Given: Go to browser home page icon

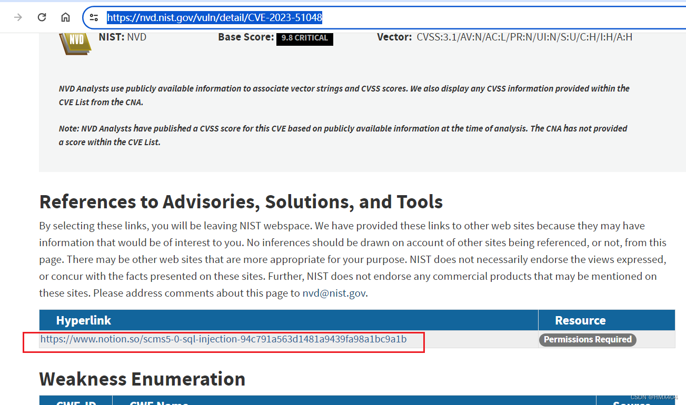Looking at the screenshot, I should click(x=65, y=17).
